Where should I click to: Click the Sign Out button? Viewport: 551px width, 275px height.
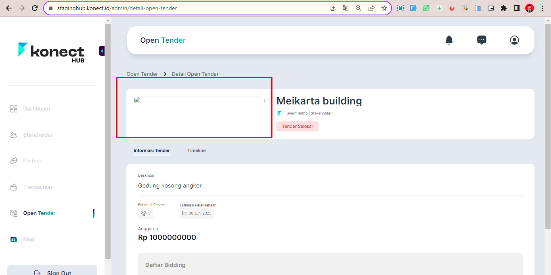pyautogui.click(x=52, y=270)
